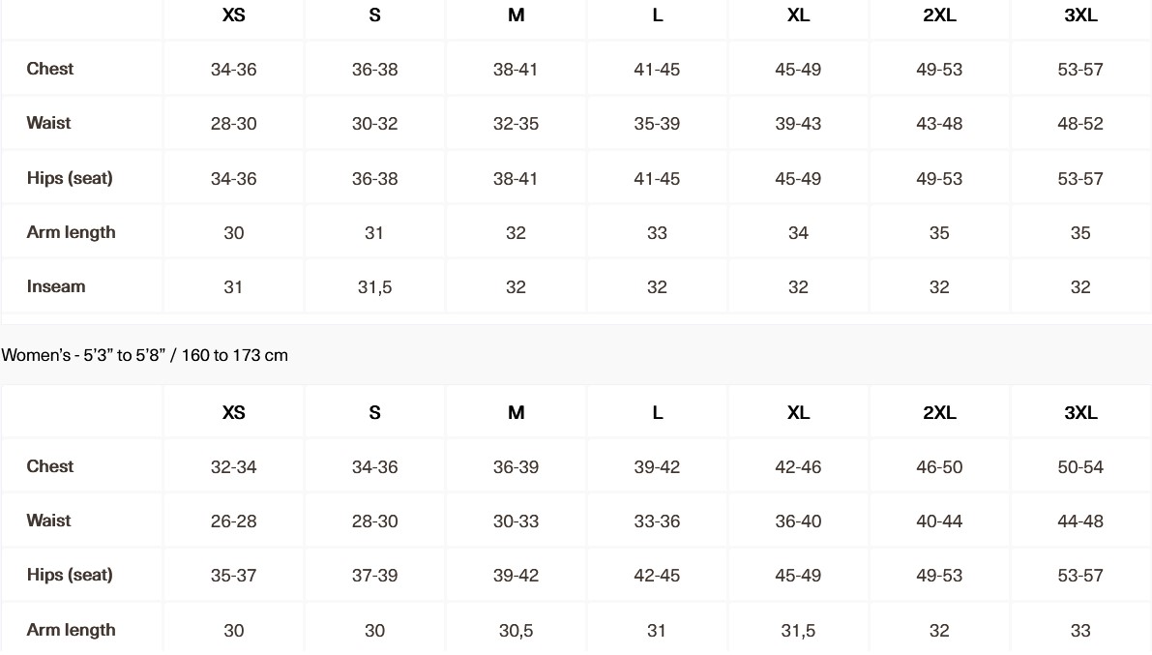Click the 39-43 waist value

pos(798,124)
